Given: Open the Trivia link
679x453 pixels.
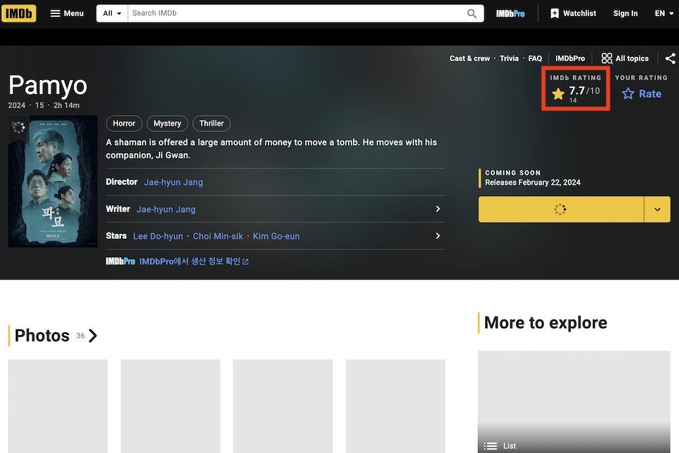Looking at the screenshot, I should click(x=509, y=58).
